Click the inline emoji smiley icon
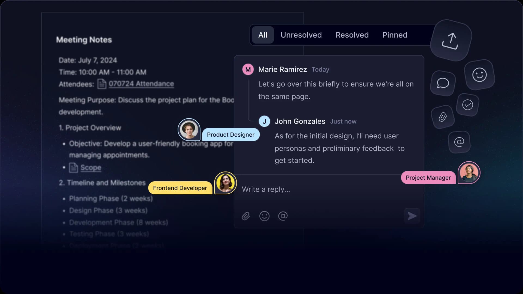The height and width of the screenshot is (294, 523). (x=265, y=216)
